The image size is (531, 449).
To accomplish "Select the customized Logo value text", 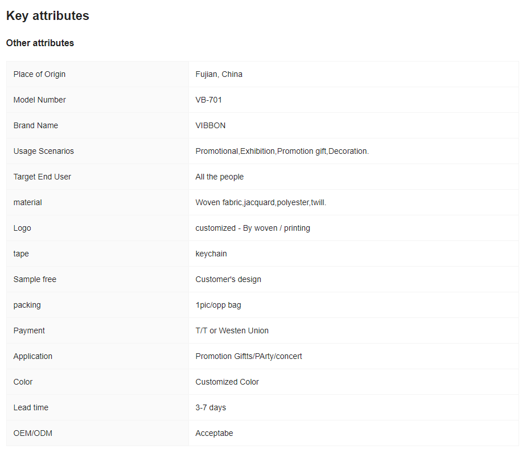I will [x=253, y=228].
